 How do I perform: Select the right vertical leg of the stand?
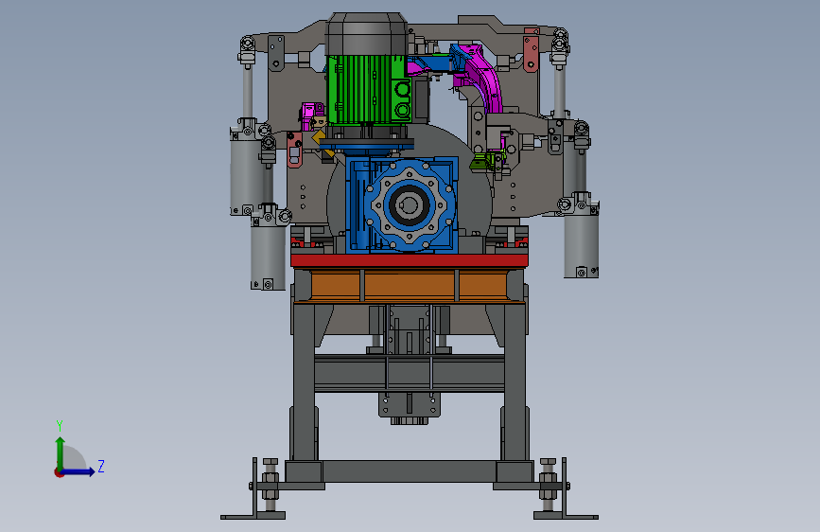tap(515, 381)
